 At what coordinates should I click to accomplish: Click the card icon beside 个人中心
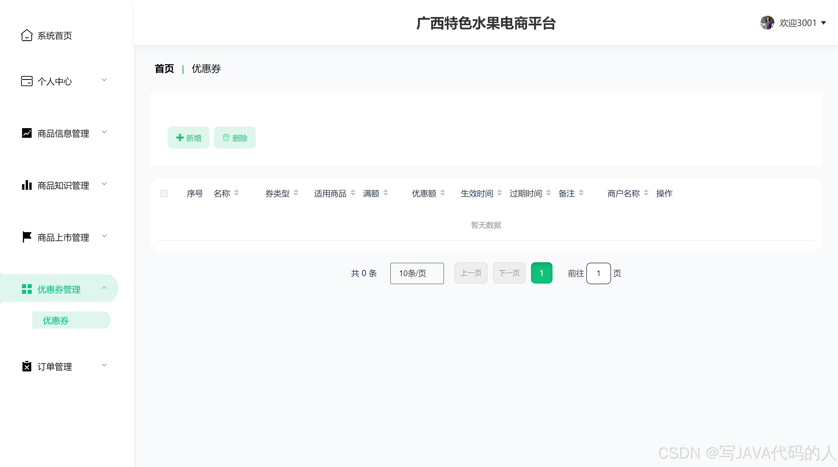27,81
